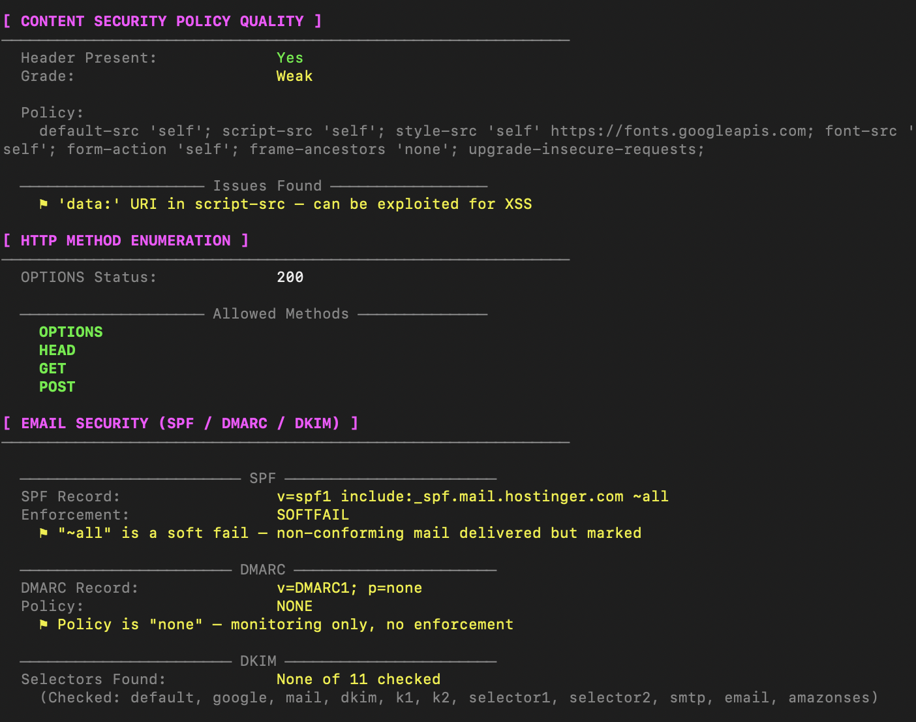Select the Content Security Policy Quality heading
916x722 pixels.
pos(162,22)
